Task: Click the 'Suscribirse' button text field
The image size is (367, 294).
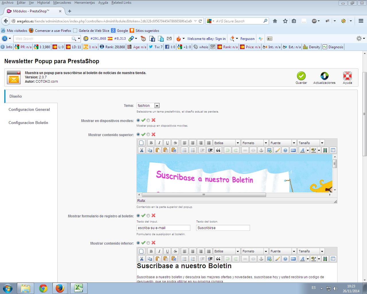Action: click(223, 228)
